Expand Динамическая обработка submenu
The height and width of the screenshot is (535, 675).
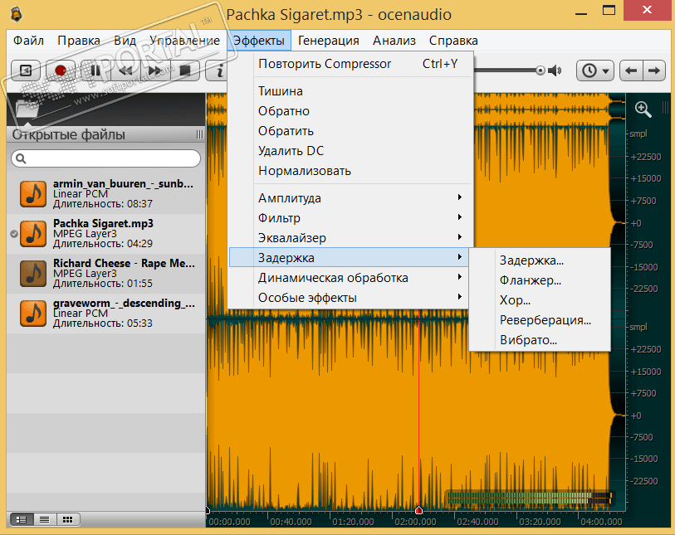(350, 277)
